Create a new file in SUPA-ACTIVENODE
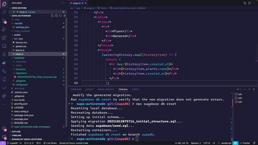 (52, 16)
